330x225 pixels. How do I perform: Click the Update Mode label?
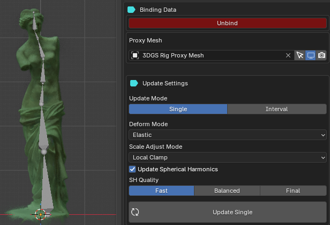pyautogui.click(x=148, y=98)
